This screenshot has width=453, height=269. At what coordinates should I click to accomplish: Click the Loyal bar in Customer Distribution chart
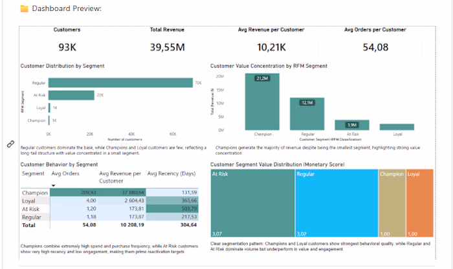coord(49,108)
